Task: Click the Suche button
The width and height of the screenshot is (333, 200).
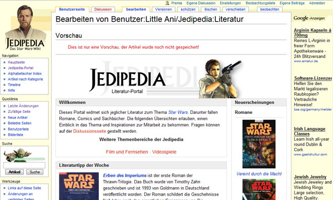Action: pos(34,172)
